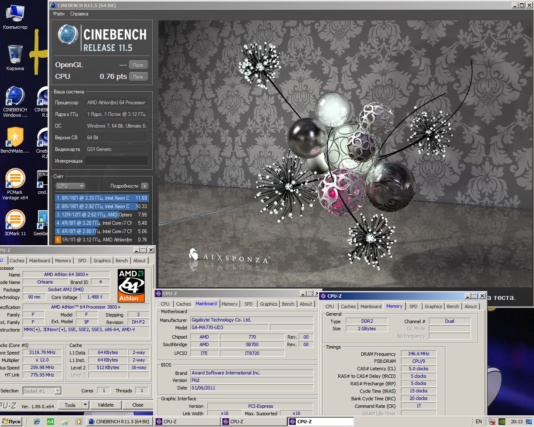534x427 pixels.
Task: Click the Close button in CPU-Z
Action: (138, 405)
